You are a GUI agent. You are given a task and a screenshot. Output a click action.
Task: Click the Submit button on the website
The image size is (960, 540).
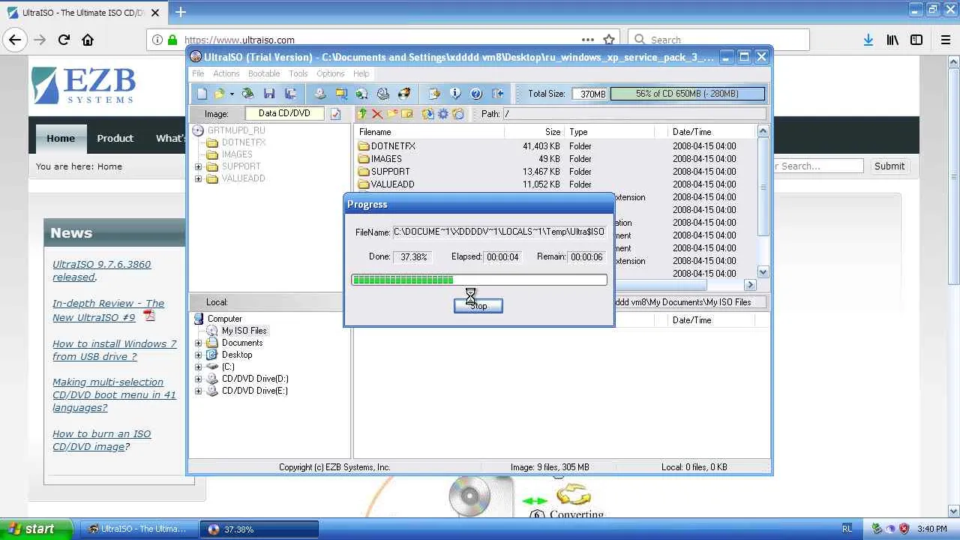pyautogui.click(x=889, y=166)
